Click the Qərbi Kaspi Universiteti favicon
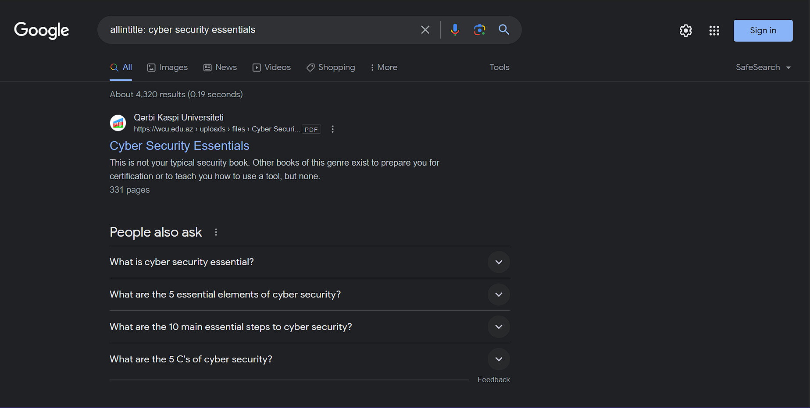 coord(118,123)
